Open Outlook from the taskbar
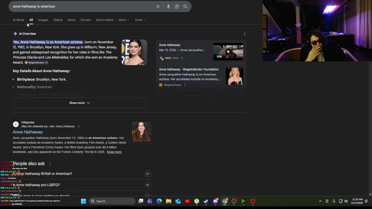This screenshot has width=372, height=209. pos(178,201)
